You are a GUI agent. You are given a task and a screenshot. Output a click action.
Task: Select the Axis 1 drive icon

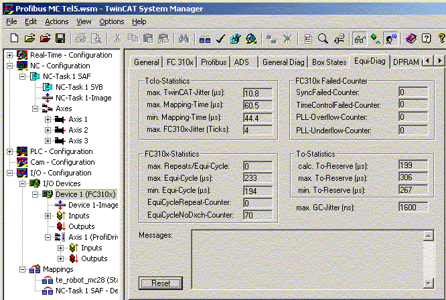point(60,119)
